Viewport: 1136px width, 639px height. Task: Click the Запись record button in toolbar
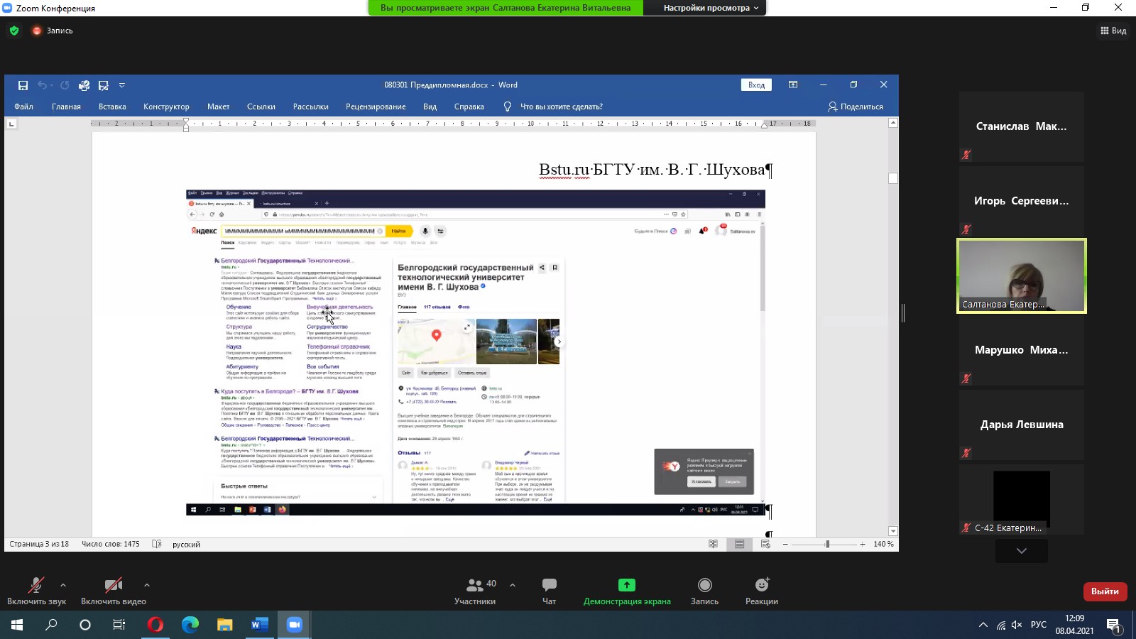[x=704, y=591]
